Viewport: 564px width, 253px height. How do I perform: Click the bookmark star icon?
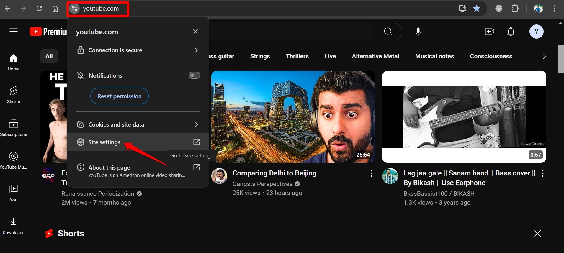(477, 9)
